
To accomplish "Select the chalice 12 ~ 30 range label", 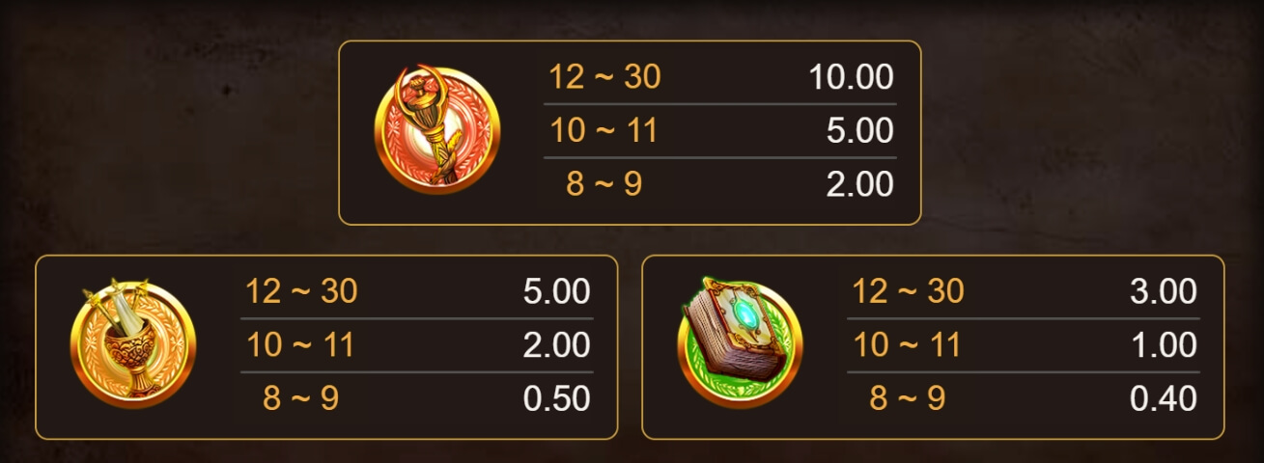I will pos(301,290).
